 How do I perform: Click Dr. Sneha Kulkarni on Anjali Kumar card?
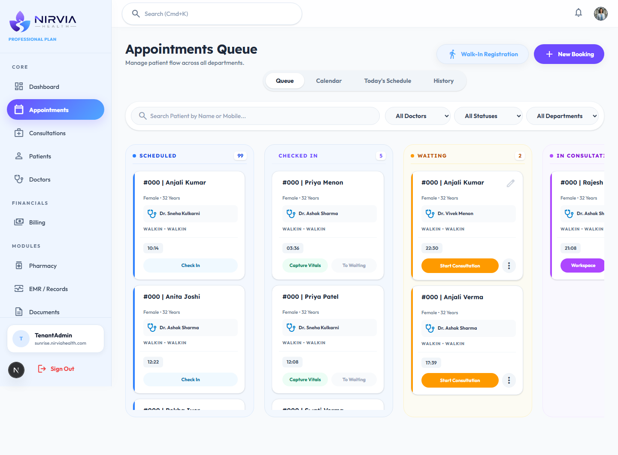tap(180, 213)
